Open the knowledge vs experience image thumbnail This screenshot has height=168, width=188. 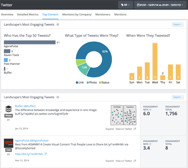[x=123, y=115]
